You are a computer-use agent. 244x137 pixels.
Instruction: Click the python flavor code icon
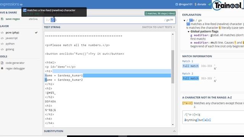(2, 44)
